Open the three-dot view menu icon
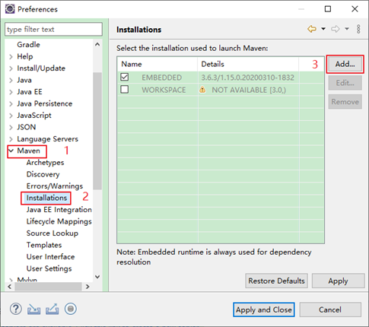 [358, 29]
